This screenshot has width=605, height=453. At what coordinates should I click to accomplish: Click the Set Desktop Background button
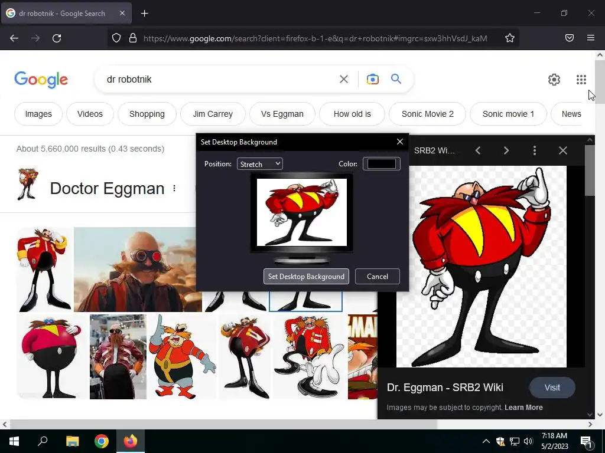[x=307, y=277]
